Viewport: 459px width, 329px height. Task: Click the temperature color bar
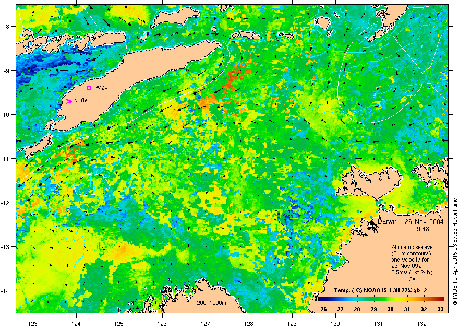381,299
